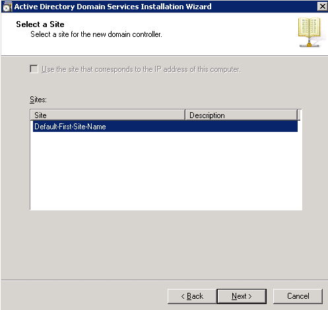
Task: Click the network stand under the book icon
Action: click(310, 43)
